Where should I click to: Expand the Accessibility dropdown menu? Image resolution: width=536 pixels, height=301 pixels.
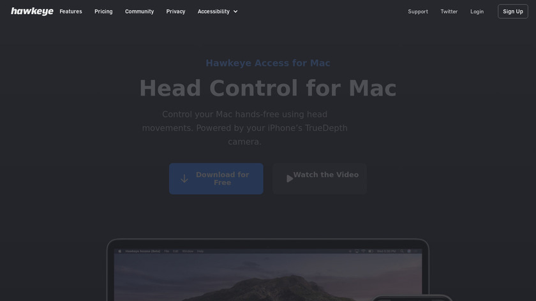click(218, 11)
